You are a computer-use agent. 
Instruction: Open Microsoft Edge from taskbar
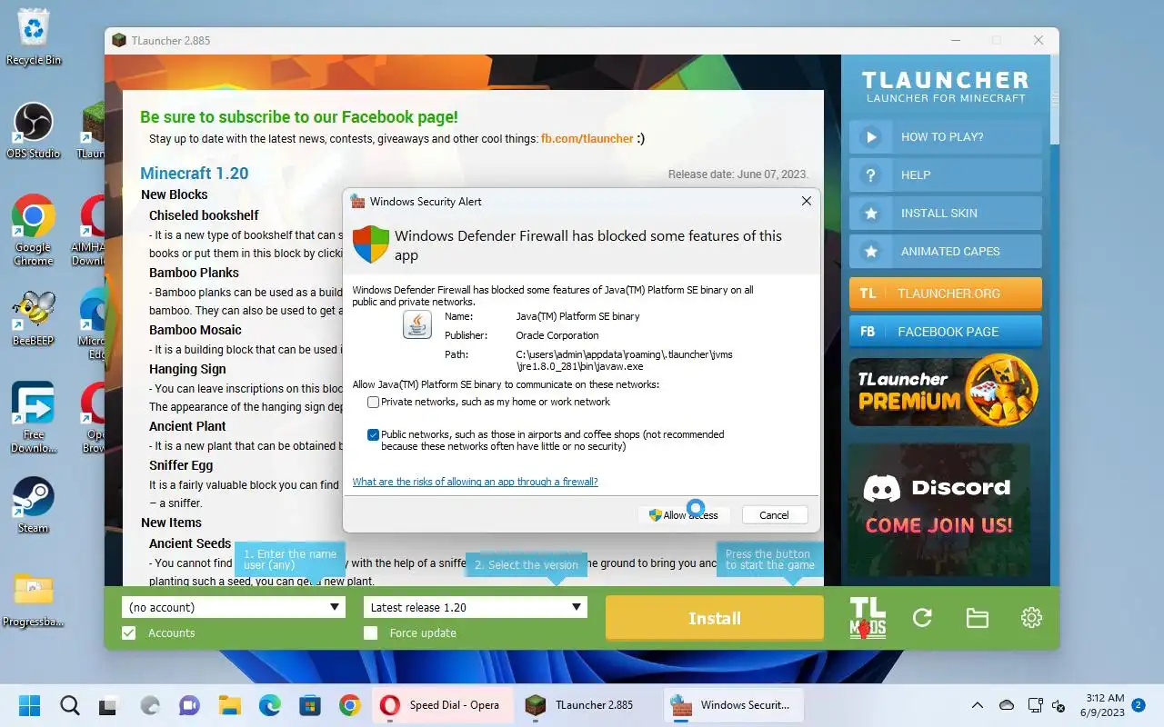pos(269,705)
